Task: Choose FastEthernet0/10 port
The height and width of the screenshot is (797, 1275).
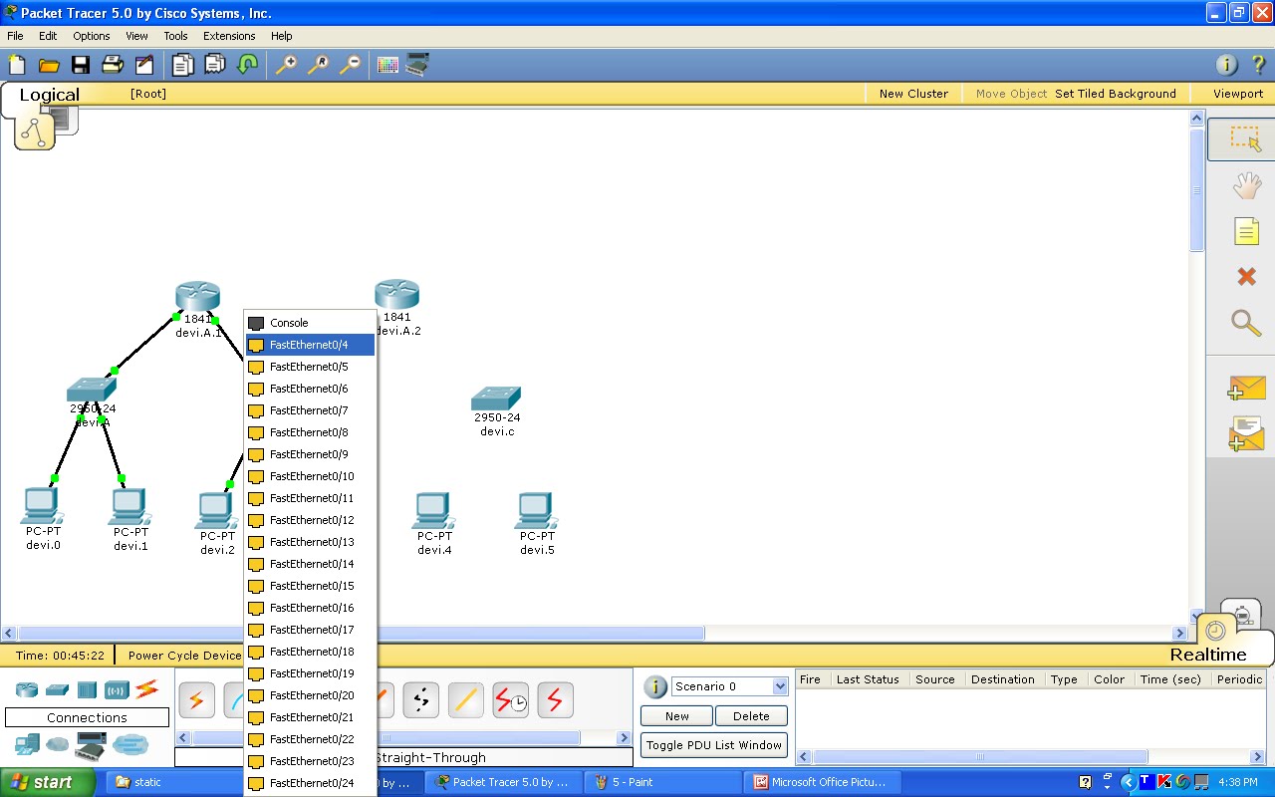Action: 311,476
